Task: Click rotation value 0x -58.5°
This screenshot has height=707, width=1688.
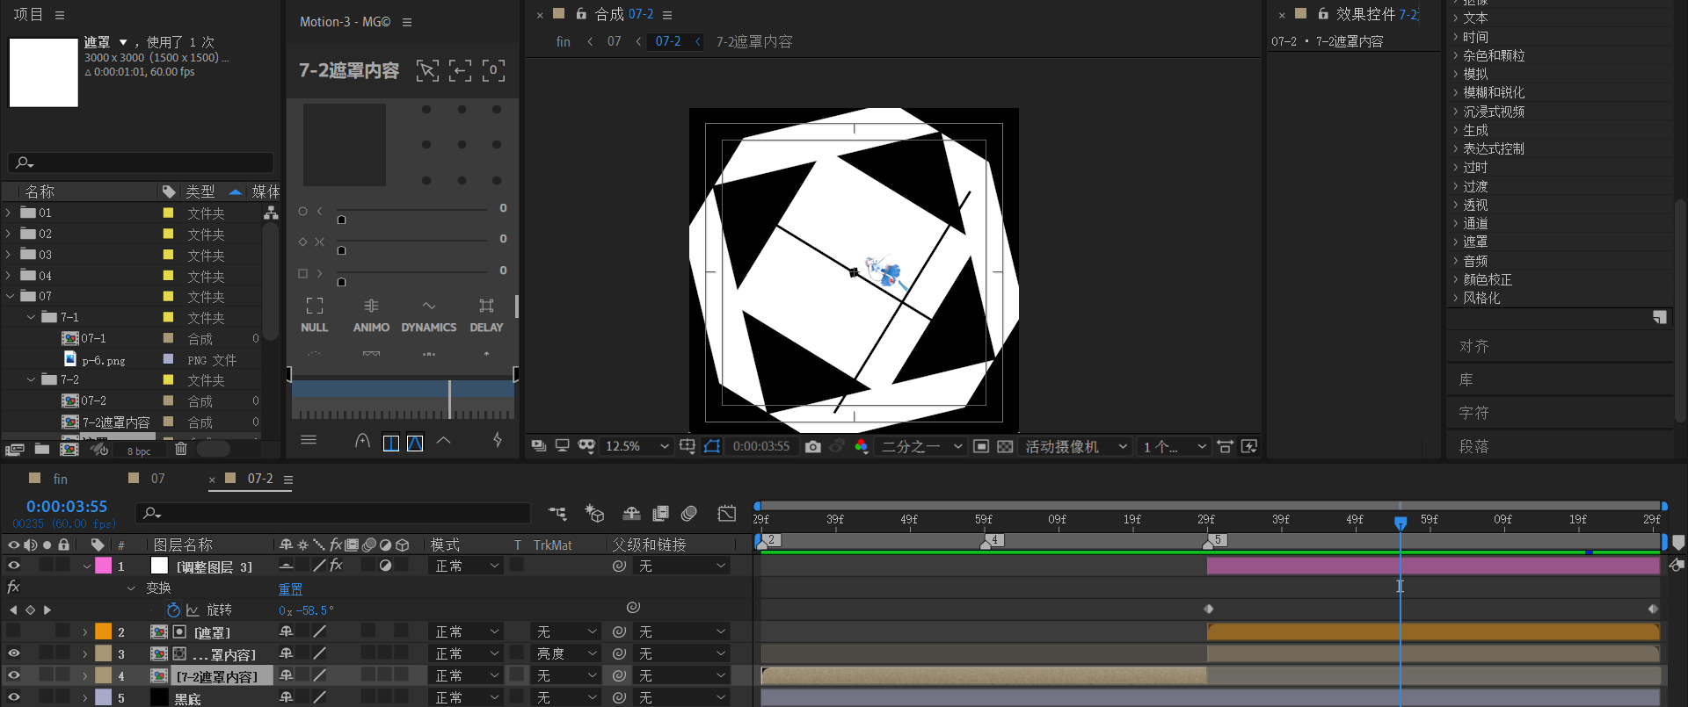Action: [x=306, y=610]
